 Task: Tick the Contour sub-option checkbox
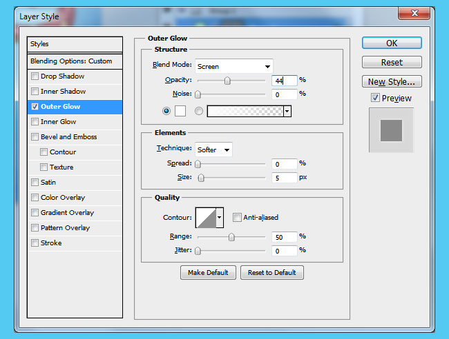[x=44, y=152]
